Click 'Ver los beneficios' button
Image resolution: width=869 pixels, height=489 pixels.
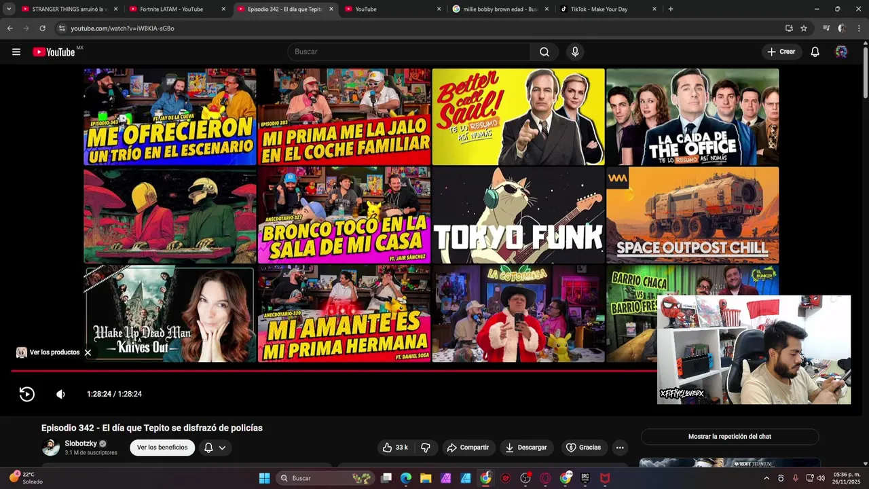pos(162,448)
